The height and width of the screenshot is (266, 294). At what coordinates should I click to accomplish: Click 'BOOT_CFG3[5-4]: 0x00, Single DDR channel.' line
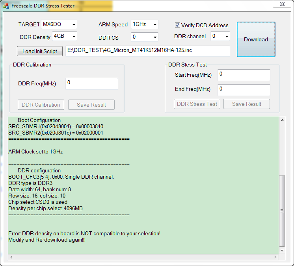click(x=61, y=177)
